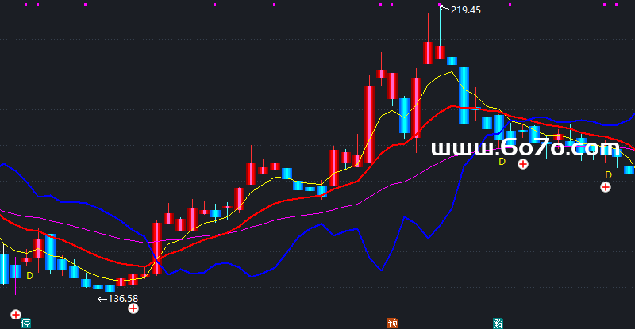The width and height of the screenshot is (635, 329).
Task: Click the rightmost yellow D marker
Action: pos(609,174)
